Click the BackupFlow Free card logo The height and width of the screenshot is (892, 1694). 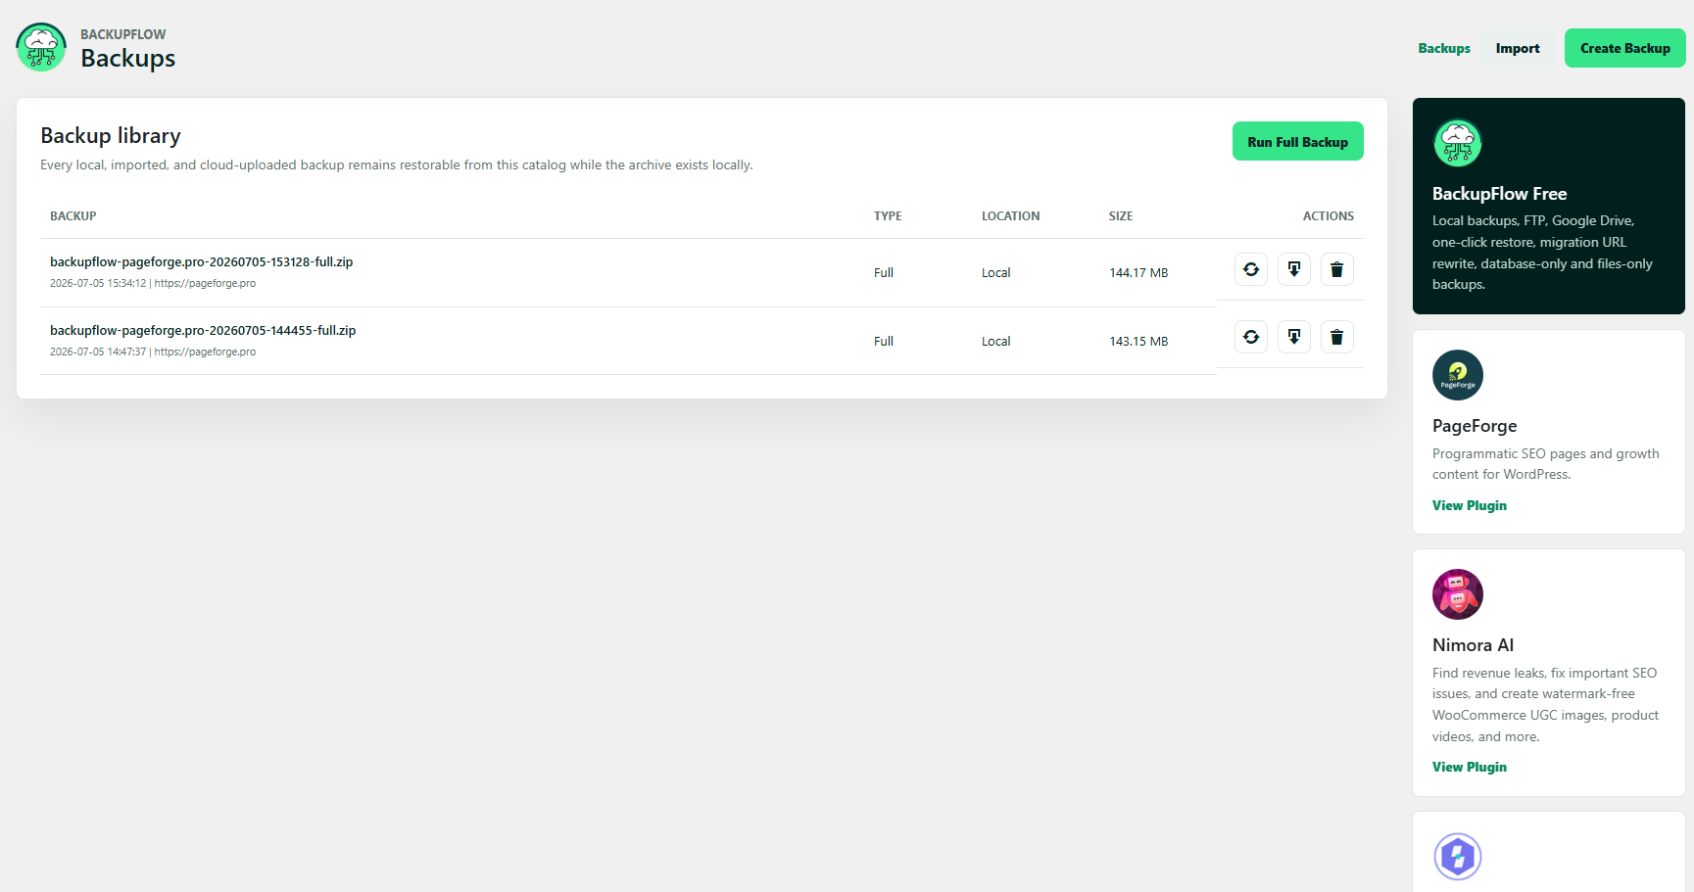click(x=1458, y=143)
